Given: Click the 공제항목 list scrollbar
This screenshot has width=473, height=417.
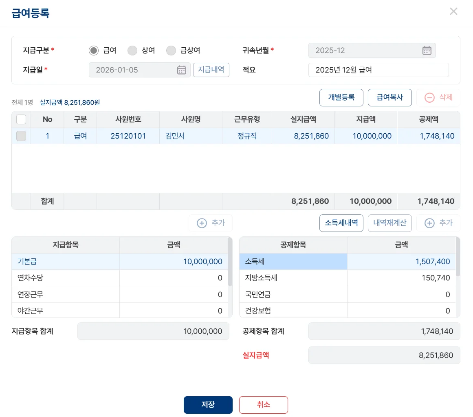Looking at the screenshot, I should point(458,258).
